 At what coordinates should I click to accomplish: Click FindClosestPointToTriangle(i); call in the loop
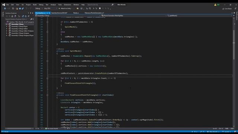[x=80, y=83]
